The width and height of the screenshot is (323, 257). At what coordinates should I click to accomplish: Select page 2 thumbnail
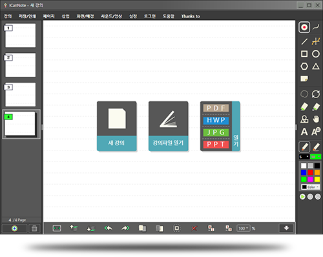(x=20, y=65)
